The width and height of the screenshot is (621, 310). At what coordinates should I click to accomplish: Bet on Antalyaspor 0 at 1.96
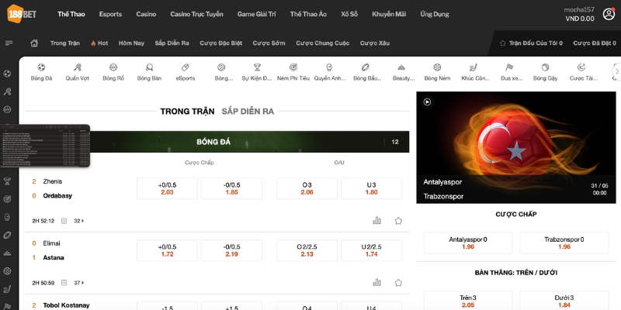coord(468,243)
